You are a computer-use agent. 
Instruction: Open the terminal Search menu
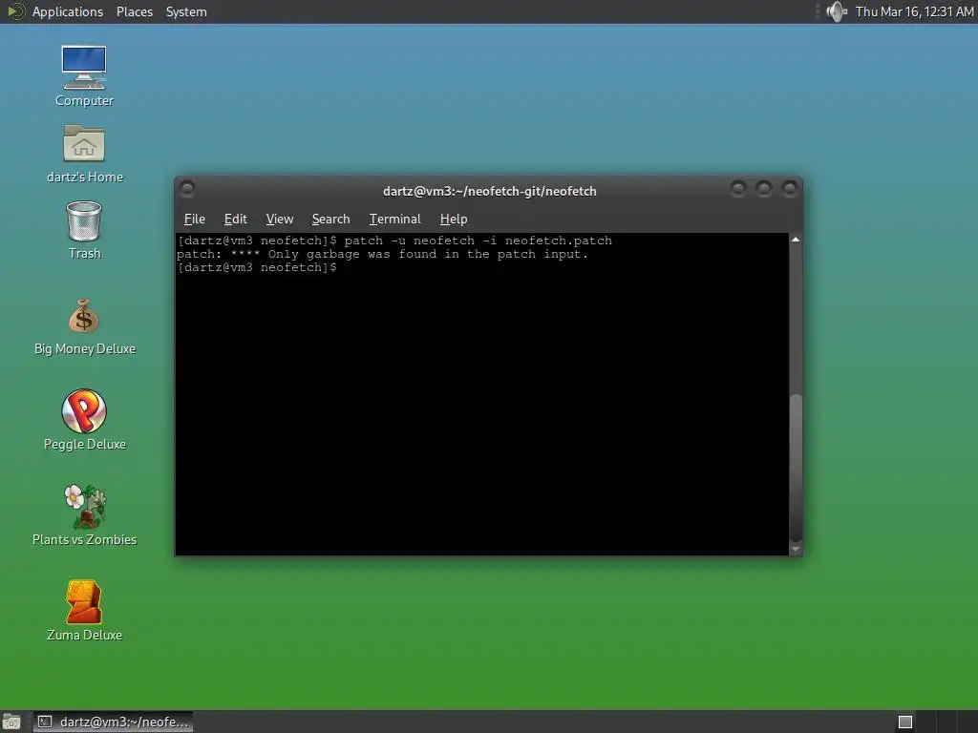[x=330, y=219]
